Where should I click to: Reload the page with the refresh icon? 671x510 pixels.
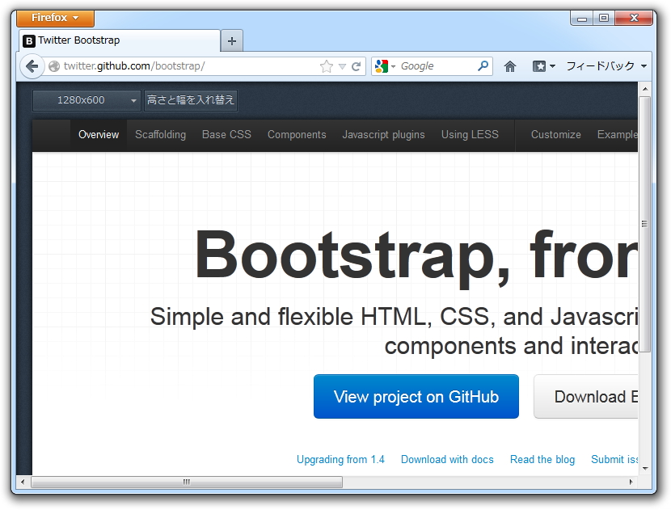tap(356, 66)
